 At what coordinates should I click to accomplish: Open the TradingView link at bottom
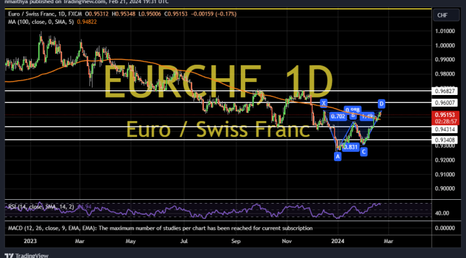(x=27, y=255)
